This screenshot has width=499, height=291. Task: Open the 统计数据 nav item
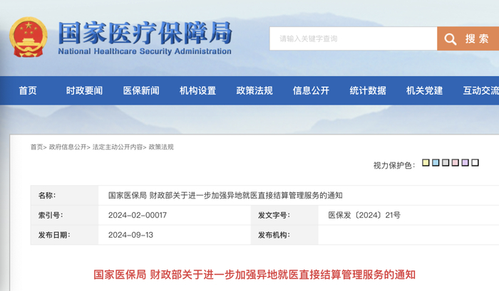pyautogui.click(x=368, y=90)
